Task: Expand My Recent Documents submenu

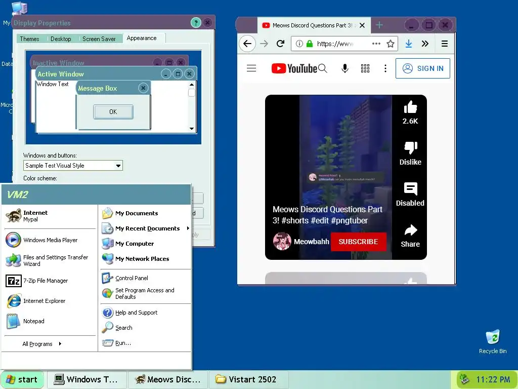Action: pyautogui.click(x=145, y=228)
